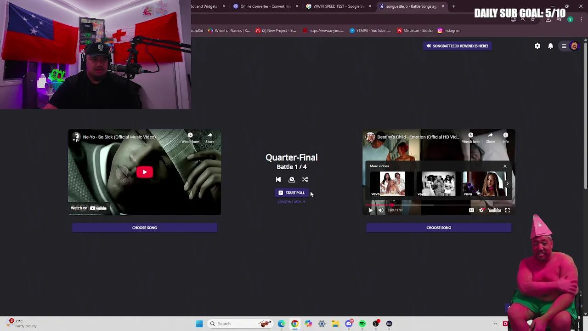Open weather widget Partly cloudy
The width and height of the screenshot is (588, 331).
(x=21, y=324)
